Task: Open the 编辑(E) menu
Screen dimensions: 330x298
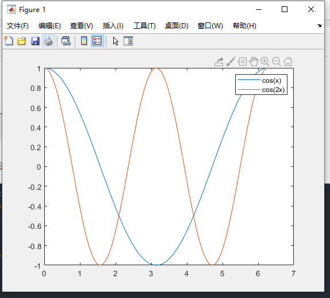Action: tap(49, 26)
